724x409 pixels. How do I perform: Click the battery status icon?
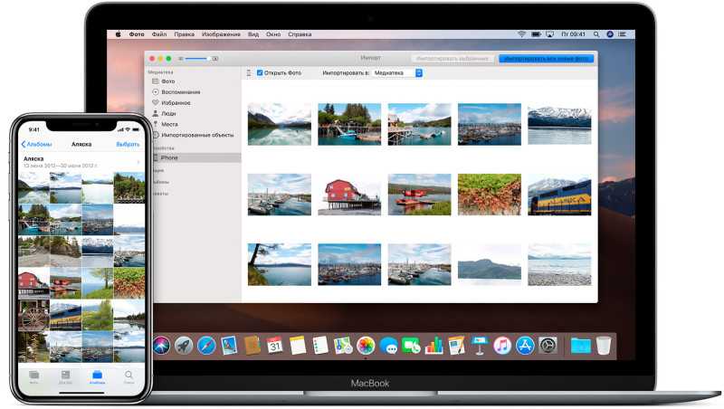tap(536, 34)
